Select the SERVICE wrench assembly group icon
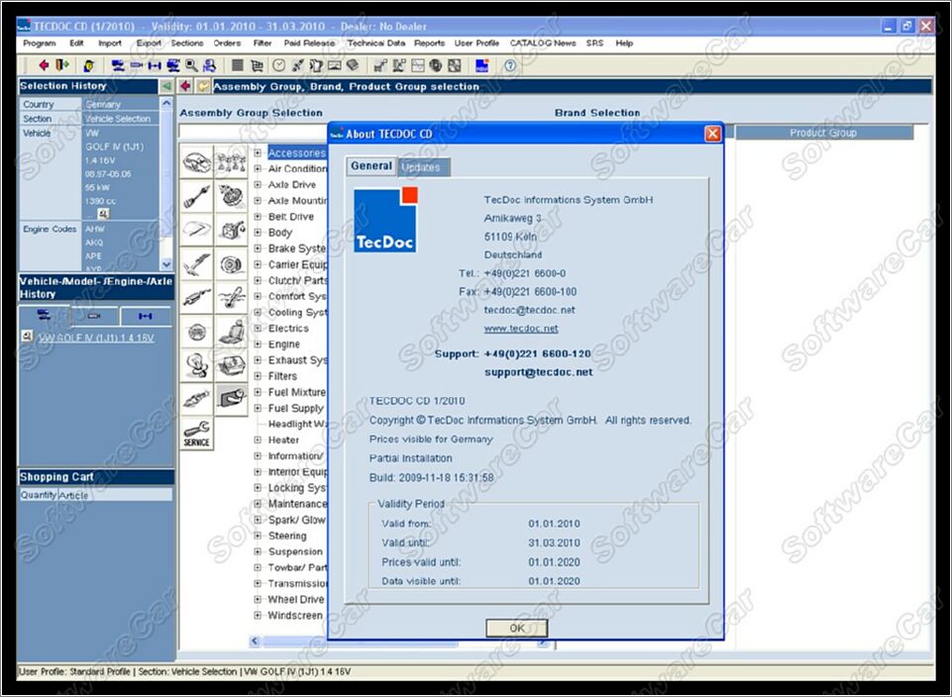The height and width of the screenshot is (697, 952). [197, 434]
